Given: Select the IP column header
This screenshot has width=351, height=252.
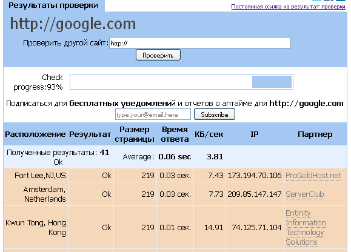Looking at the screenshot, I should (255, 134).
